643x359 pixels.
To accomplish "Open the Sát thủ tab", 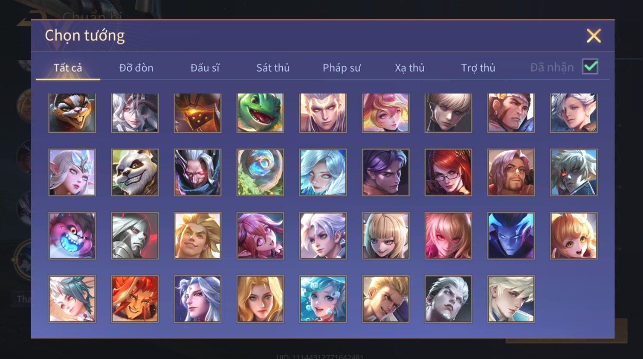I will (x=273, y=67).
